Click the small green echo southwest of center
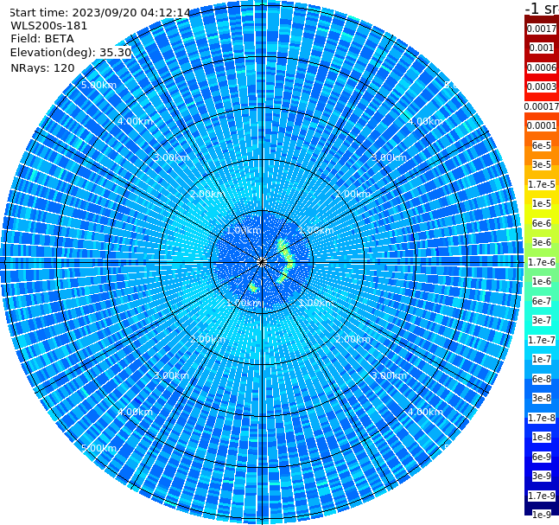This screenshot has height=525, width=559. click(x=254, y=288)
